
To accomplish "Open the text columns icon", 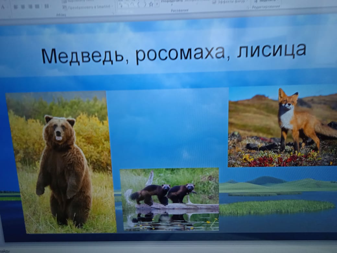I will (x=47, y=6).
